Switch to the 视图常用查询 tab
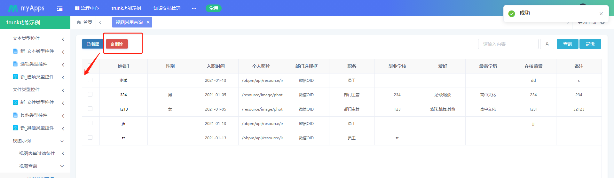614x178 pixels. click(129, 22)
